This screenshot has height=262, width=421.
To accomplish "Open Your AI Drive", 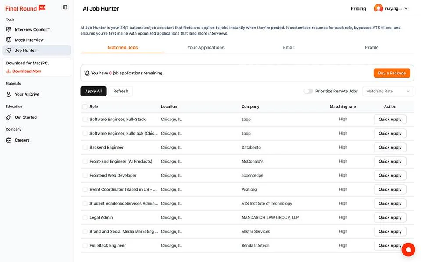I will click(x=26, y=94).
